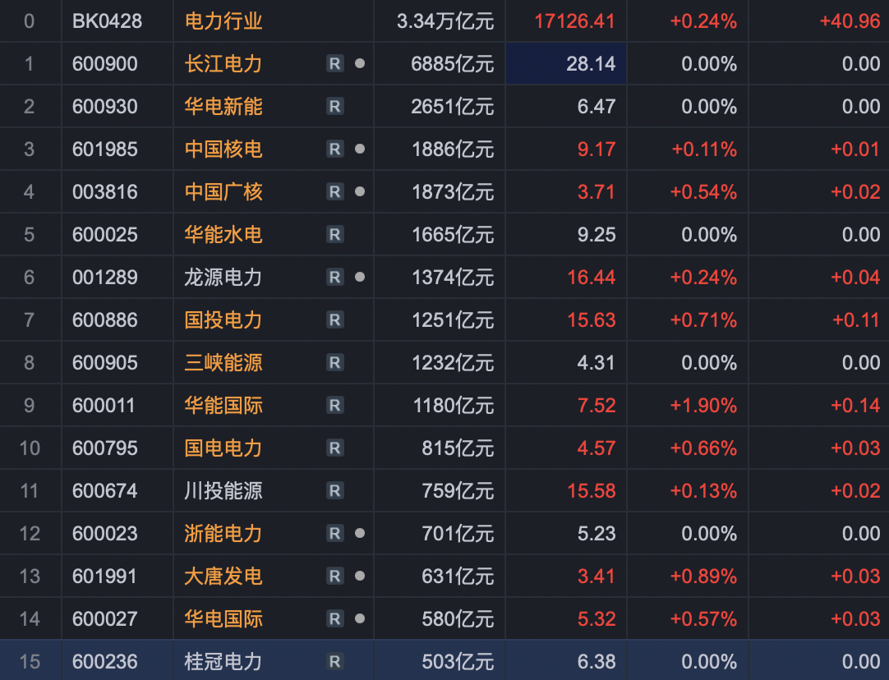Viewport: 889px width, 680px height.
Task: Click the gray dot marker for 浙能电力
Action: pos(359,533)
